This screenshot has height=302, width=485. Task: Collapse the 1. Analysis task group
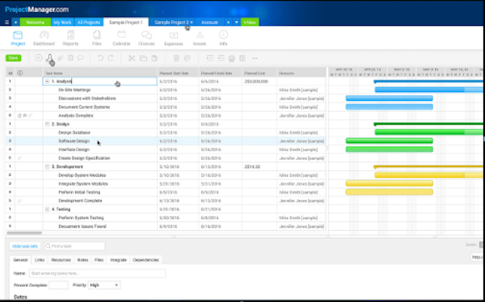tap(48, 82)
